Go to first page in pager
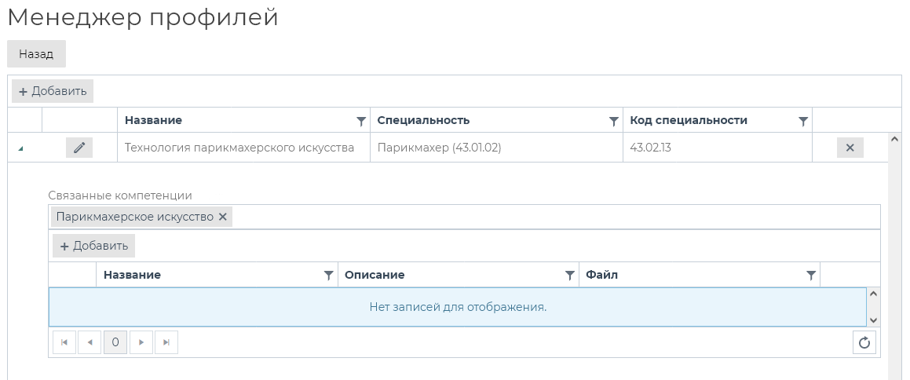 tap(64, 342)
